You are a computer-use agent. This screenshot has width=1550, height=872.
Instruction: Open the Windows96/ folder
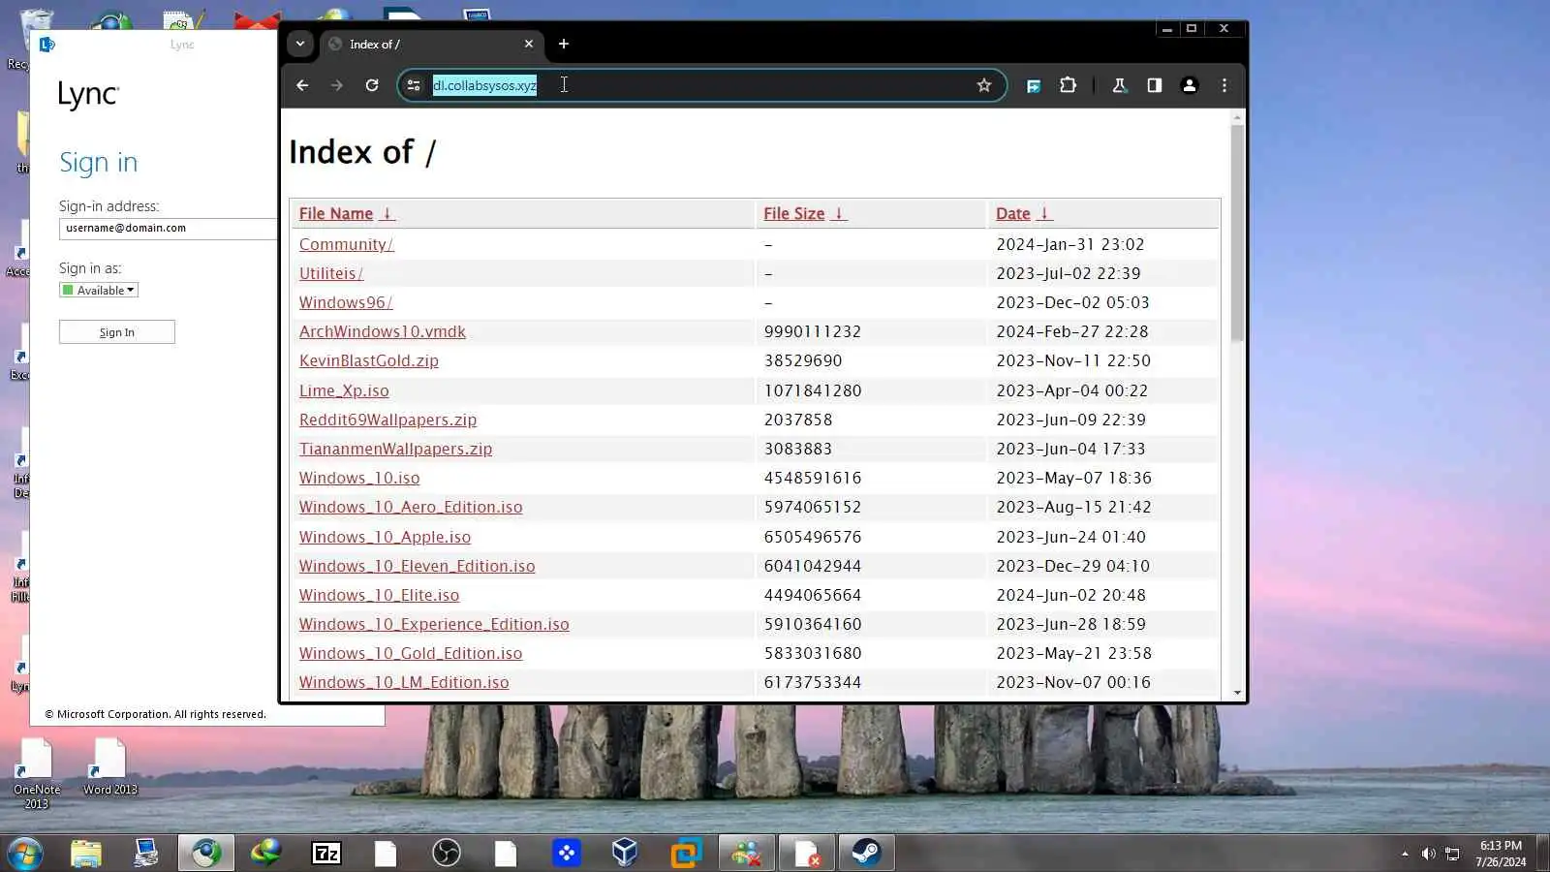coord(345,302)
